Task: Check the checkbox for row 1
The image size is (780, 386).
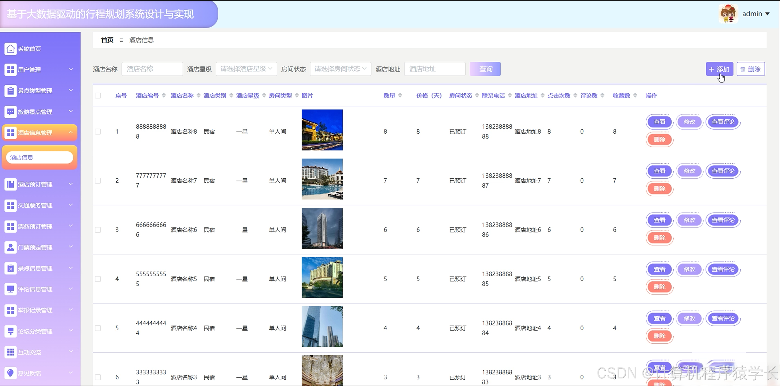Action: coord(98,132)
